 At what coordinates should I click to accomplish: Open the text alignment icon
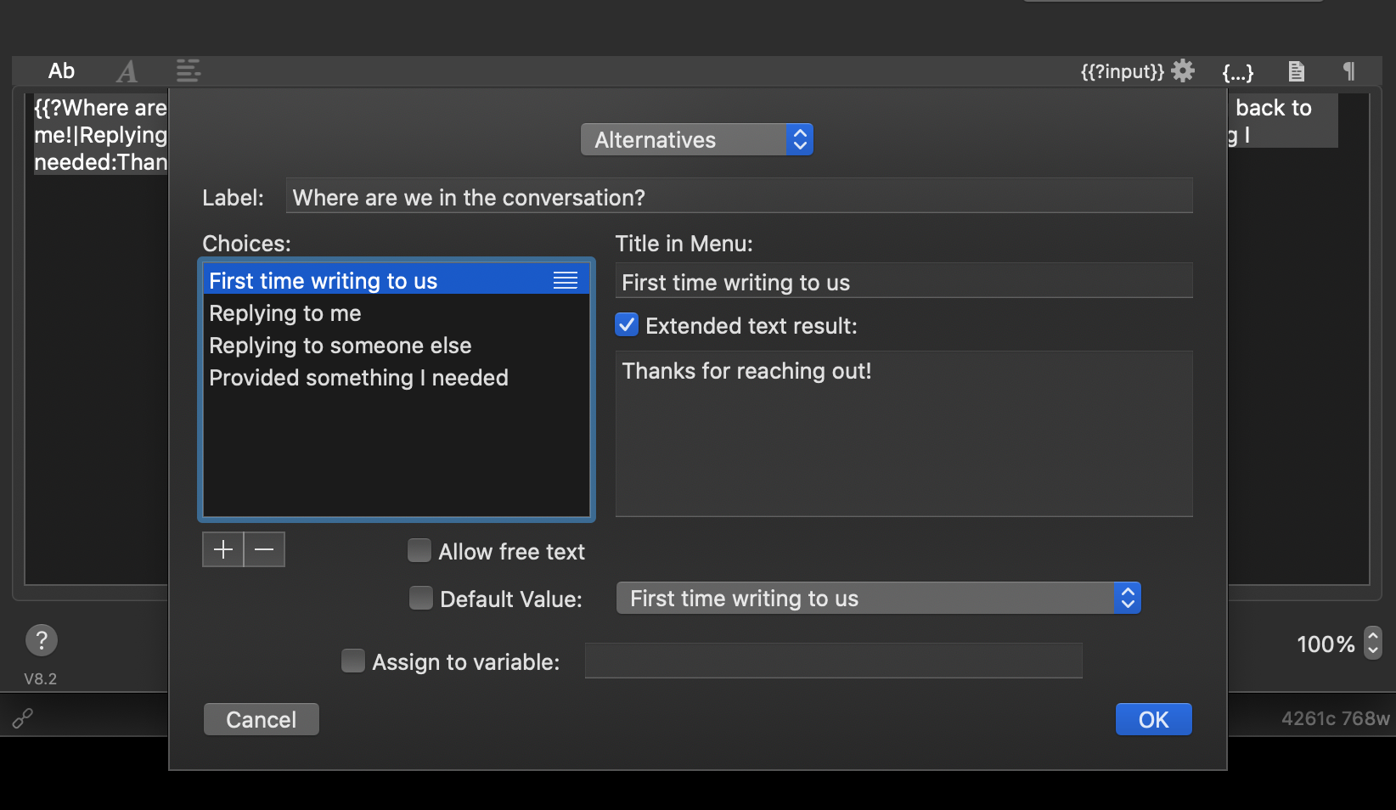[x=188, y=71]
